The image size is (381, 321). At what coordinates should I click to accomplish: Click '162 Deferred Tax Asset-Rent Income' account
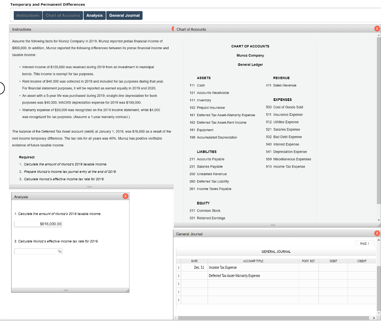(218, 123)
